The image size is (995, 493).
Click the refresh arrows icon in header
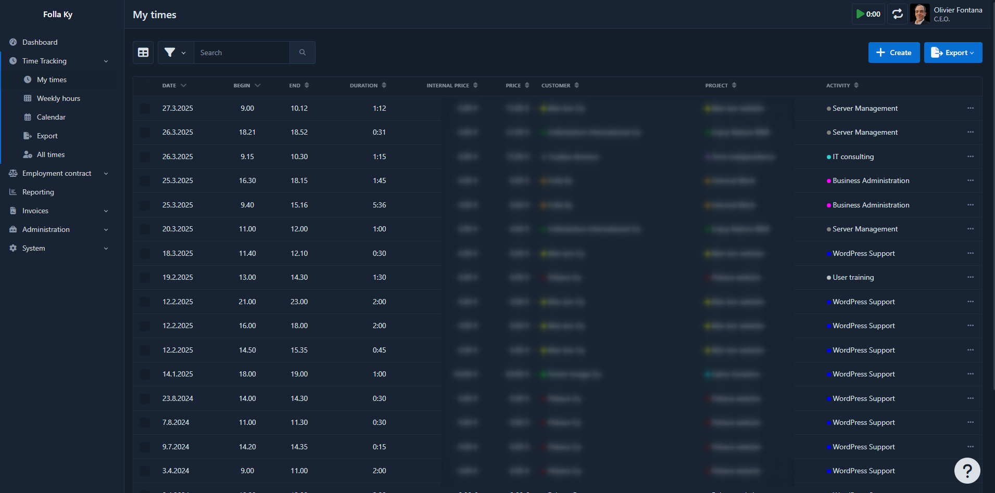pyautogui.click(x=897, y=14)
